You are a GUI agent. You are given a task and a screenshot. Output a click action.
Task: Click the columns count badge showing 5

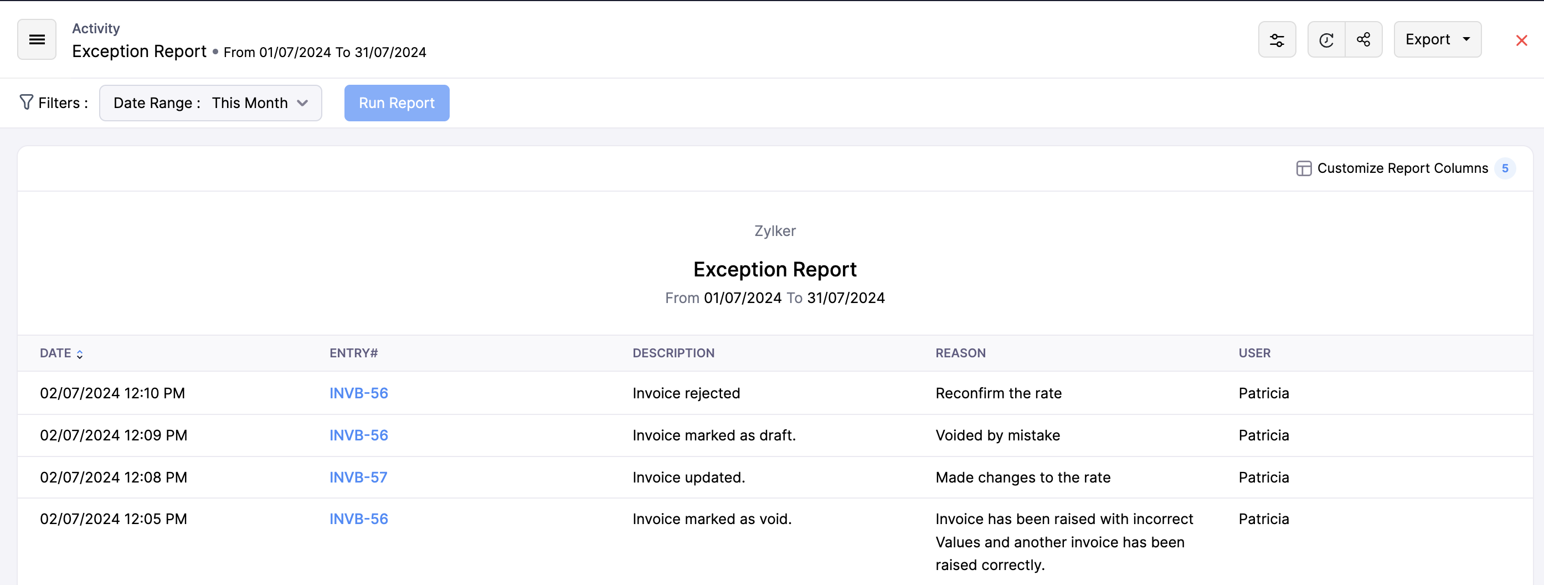point(1505,168)
